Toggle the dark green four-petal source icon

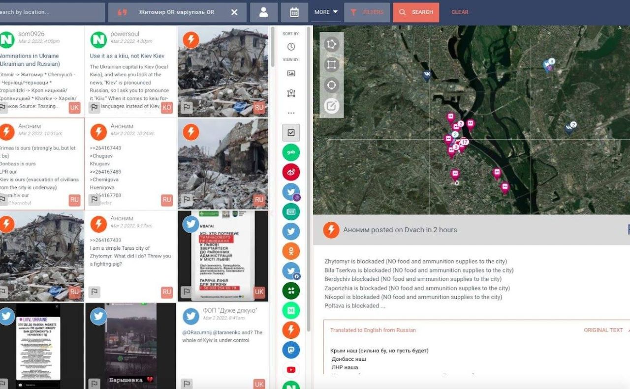pyautogui.click(x=291, y=291)
